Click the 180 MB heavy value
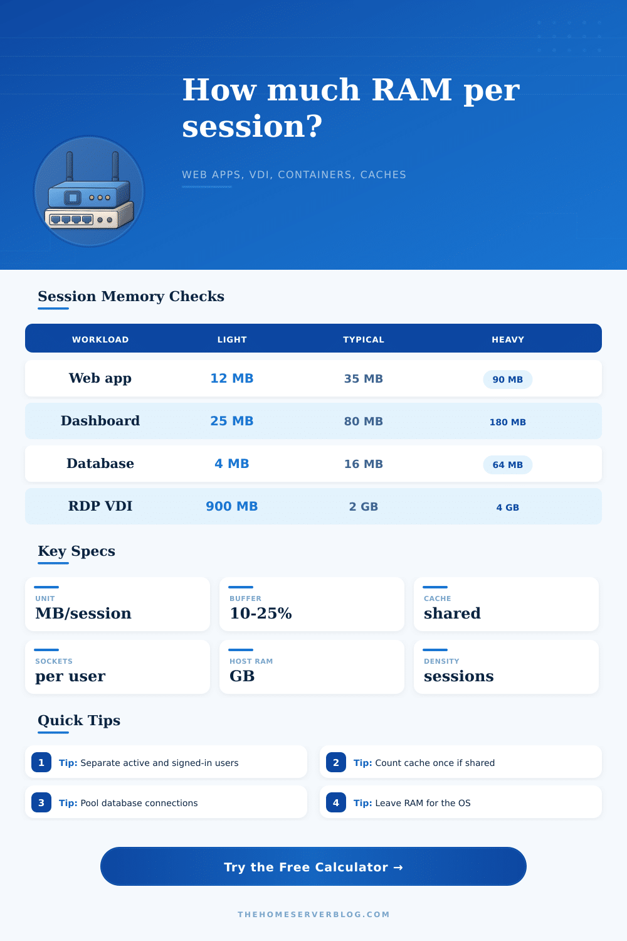The width and height of the screenshot is (627, 941). 508,422
